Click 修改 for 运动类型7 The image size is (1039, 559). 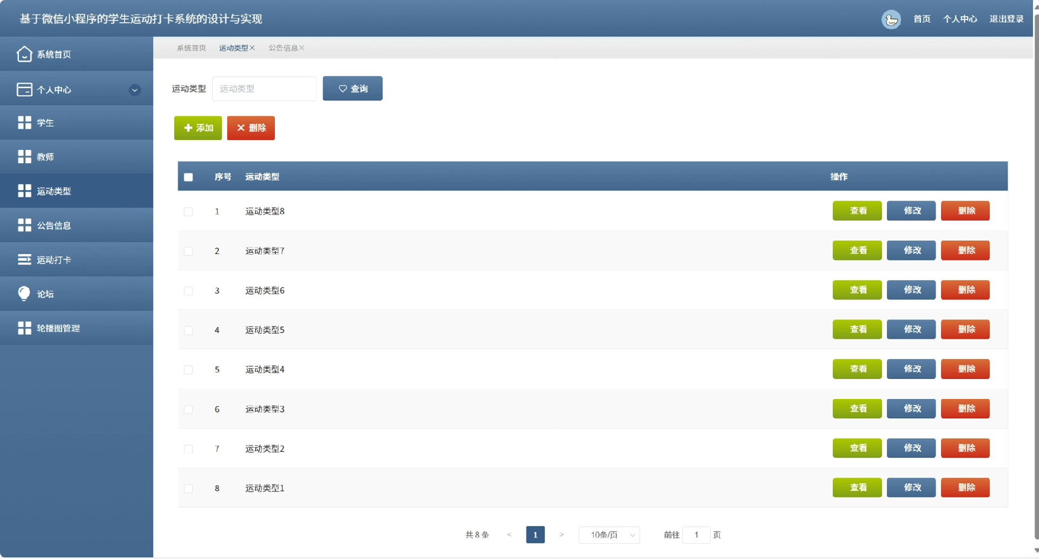911,250
